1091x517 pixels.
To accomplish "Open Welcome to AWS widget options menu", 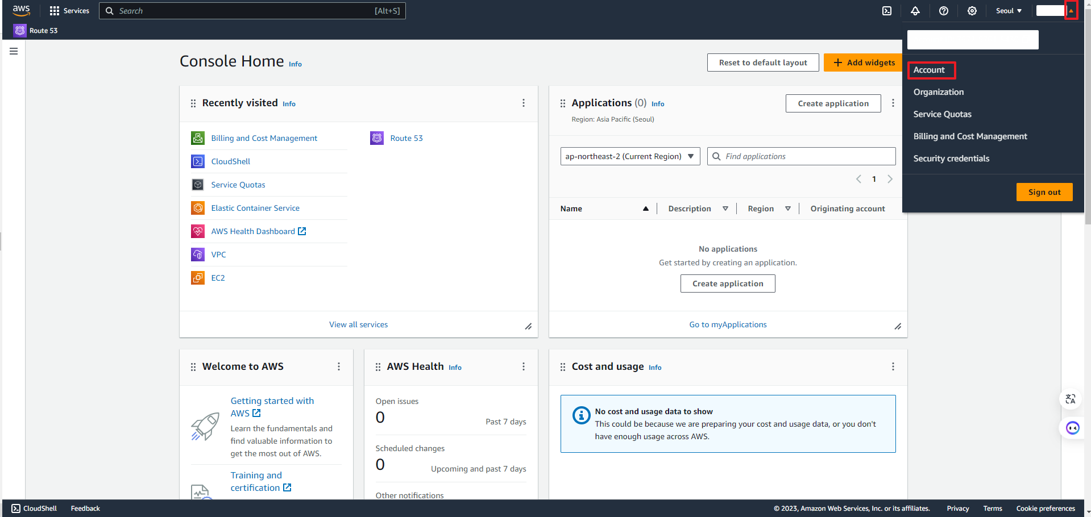I will pyautogui.click(x=339, y=366).
